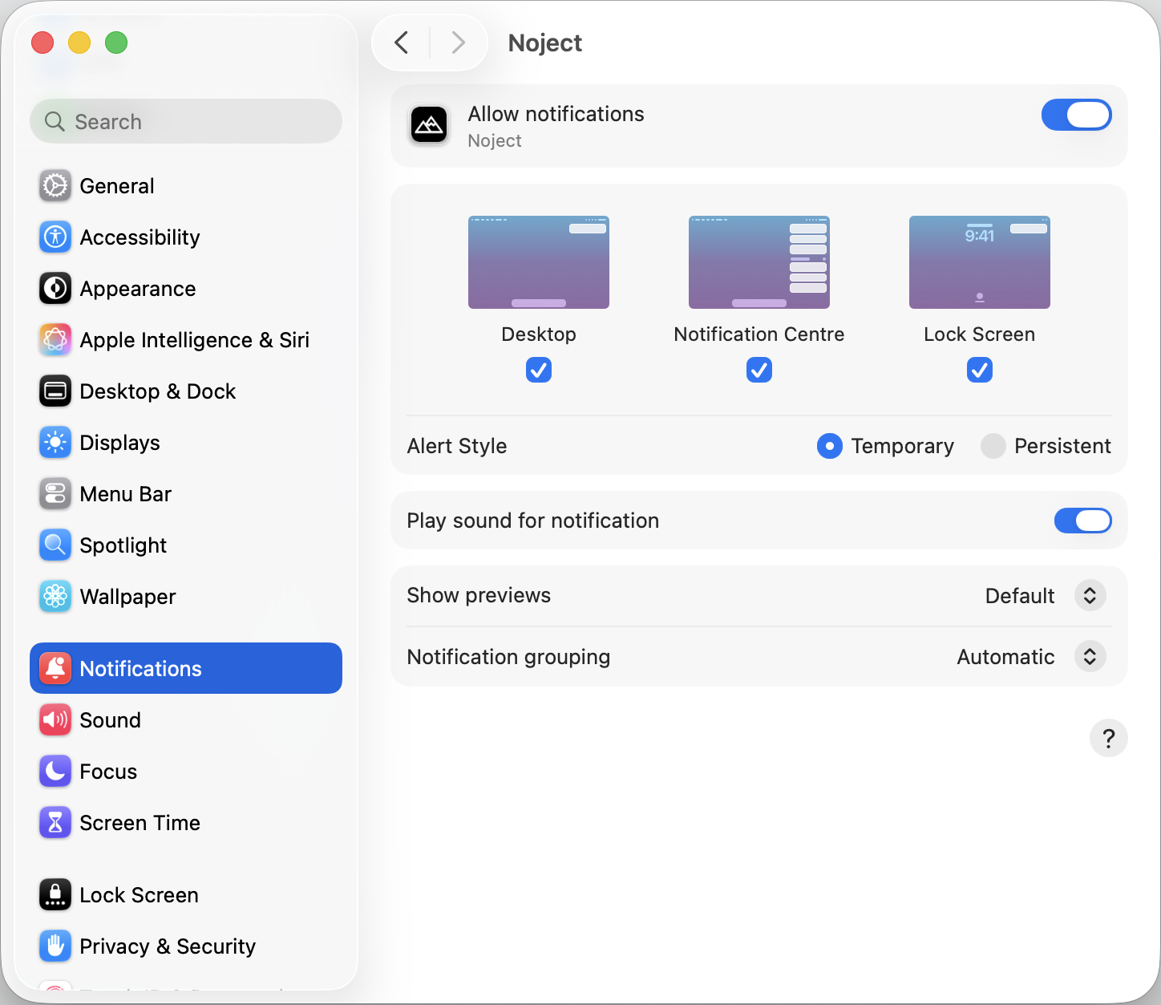Click the Accessibility icon in sidebar
The height and width of the screenshot is (1005, 1161).
55,237
